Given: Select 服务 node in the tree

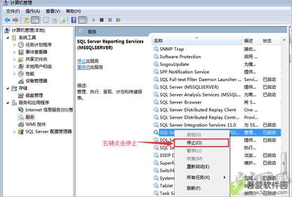Looking at the screenshot, I should click(30, 117).
